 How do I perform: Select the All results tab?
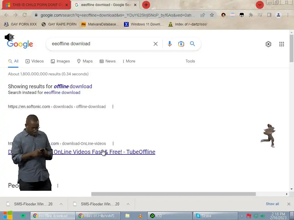point(13,61)
